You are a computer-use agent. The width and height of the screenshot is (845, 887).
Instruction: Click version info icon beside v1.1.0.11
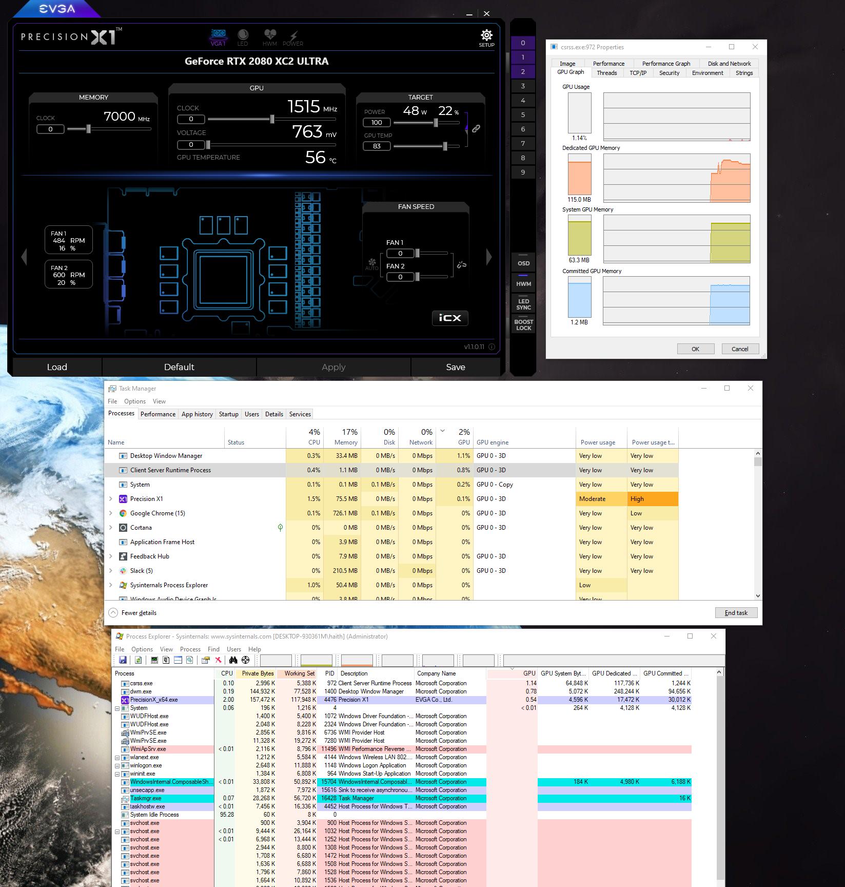click(x=492, y=347)
